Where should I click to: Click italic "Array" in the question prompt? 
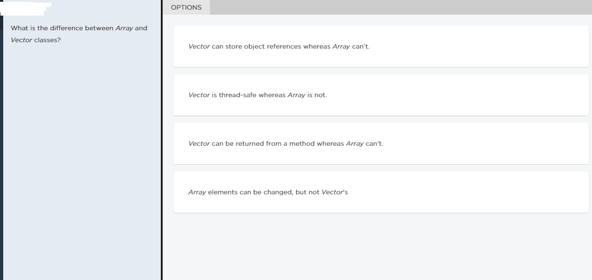click(x=124, y=28)
